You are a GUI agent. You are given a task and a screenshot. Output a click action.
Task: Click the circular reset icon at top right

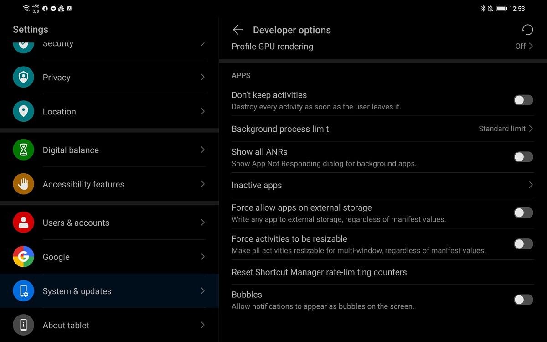point(527,30)
